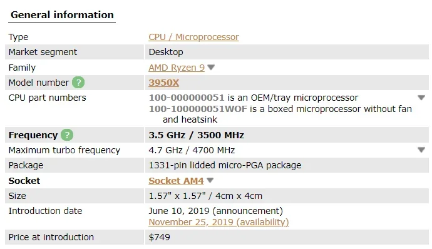Click the June 10, 2019 announcement text

(216, 211)
